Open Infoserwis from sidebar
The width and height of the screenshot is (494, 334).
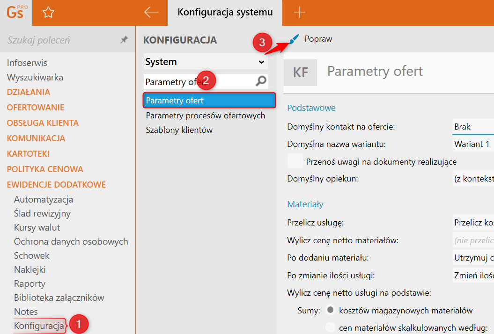tap(27, 63)
